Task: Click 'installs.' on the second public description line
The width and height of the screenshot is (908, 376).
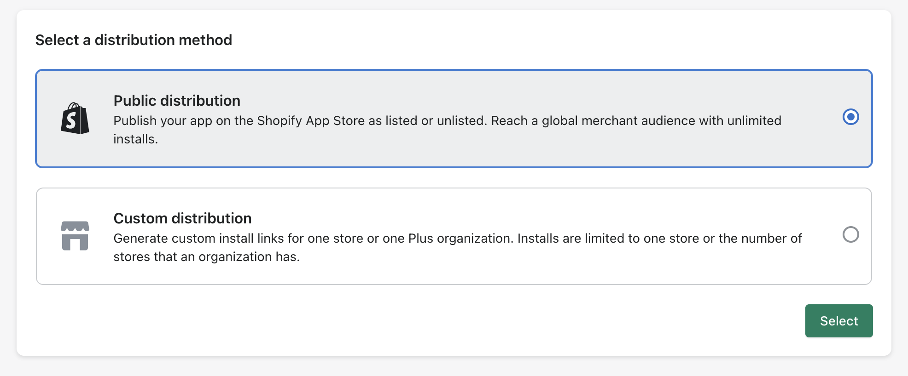Action: [136, 139]
